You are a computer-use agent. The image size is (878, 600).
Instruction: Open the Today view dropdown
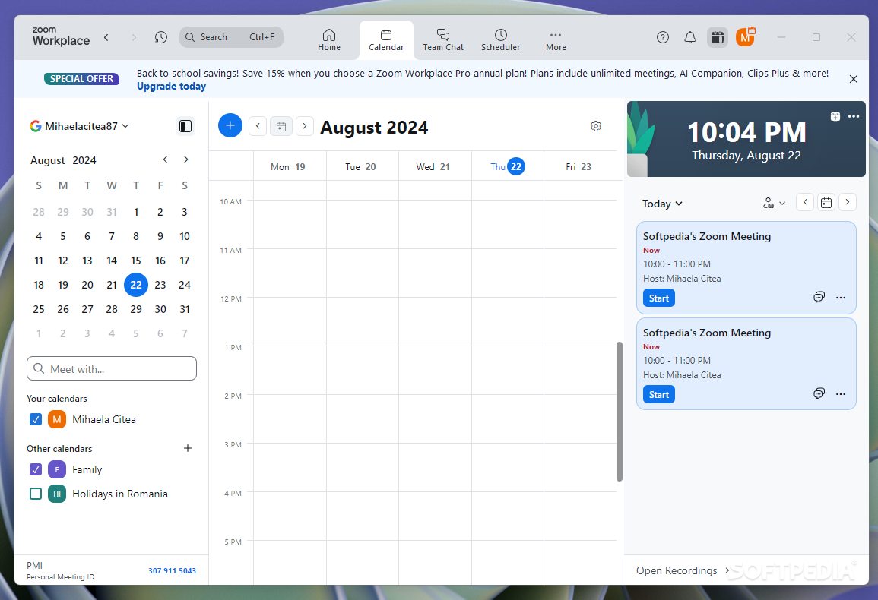[662, 204]
